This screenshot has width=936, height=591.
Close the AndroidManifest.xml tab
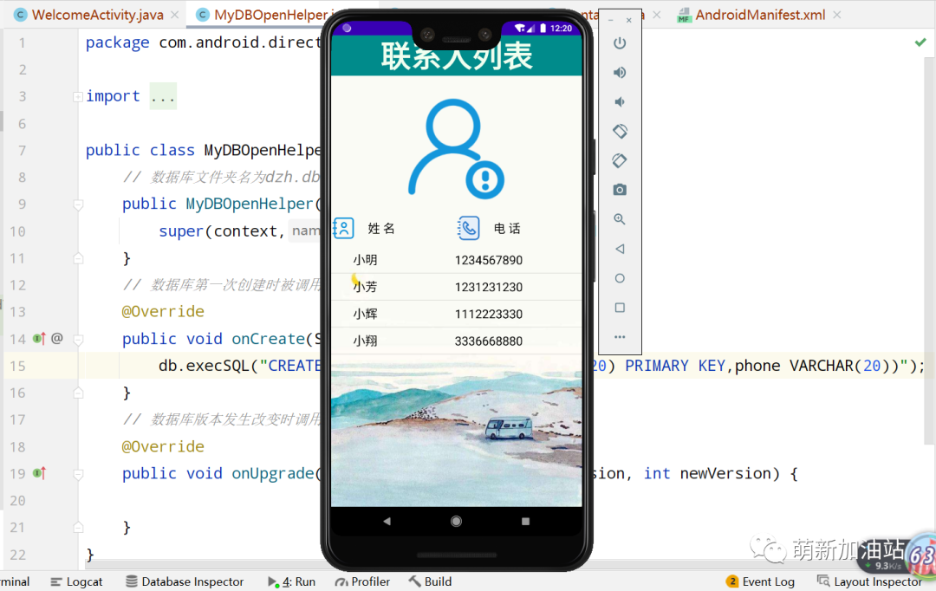pos(837,15)
